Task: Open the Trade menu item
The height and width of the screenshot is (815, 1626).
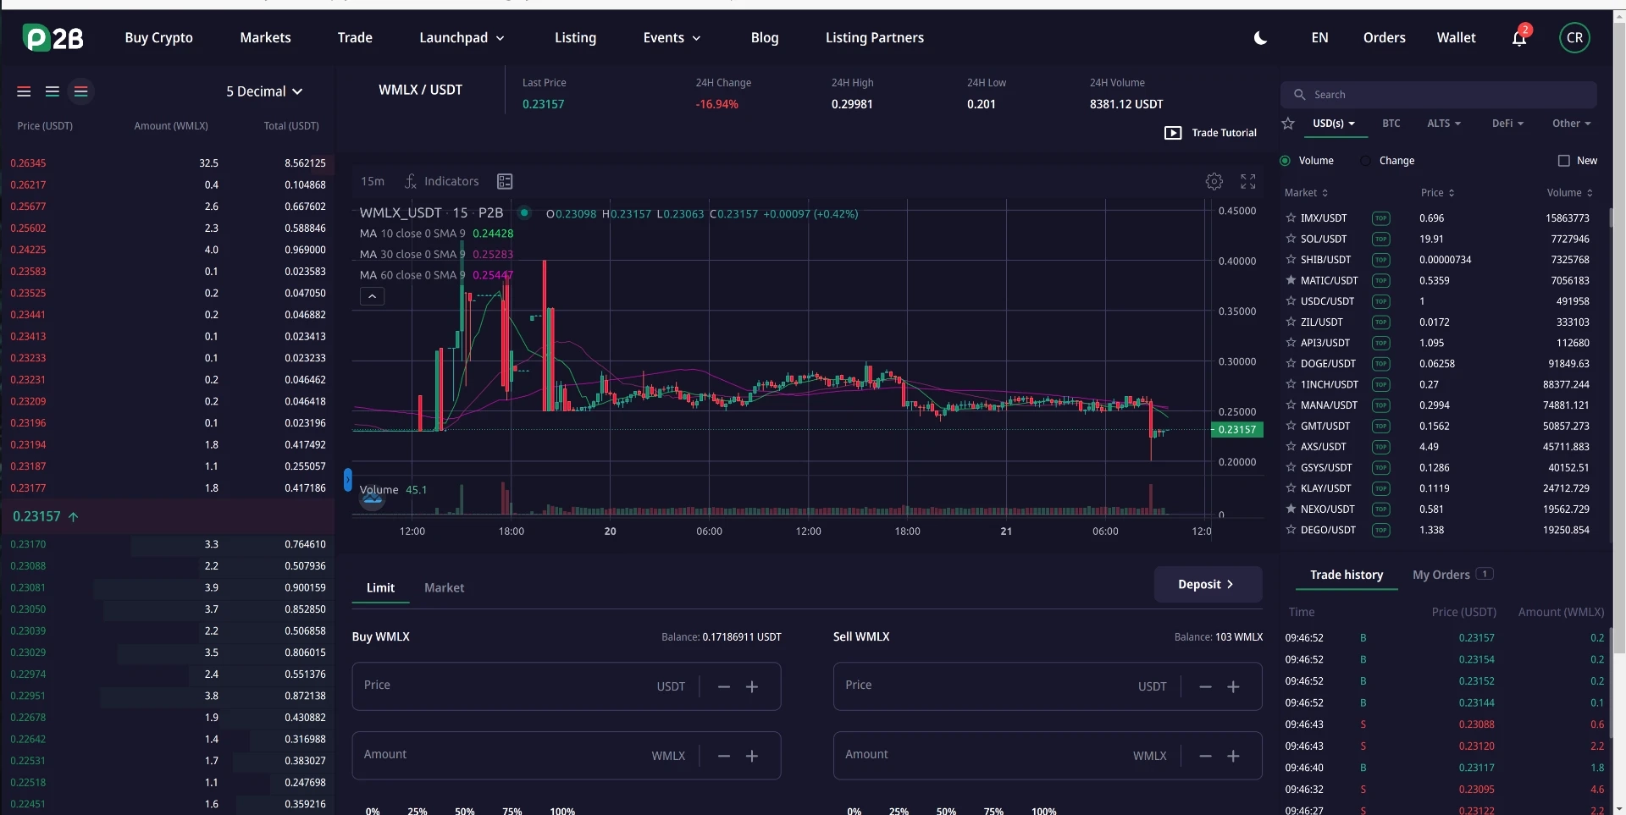Action: tap(355, 37)
